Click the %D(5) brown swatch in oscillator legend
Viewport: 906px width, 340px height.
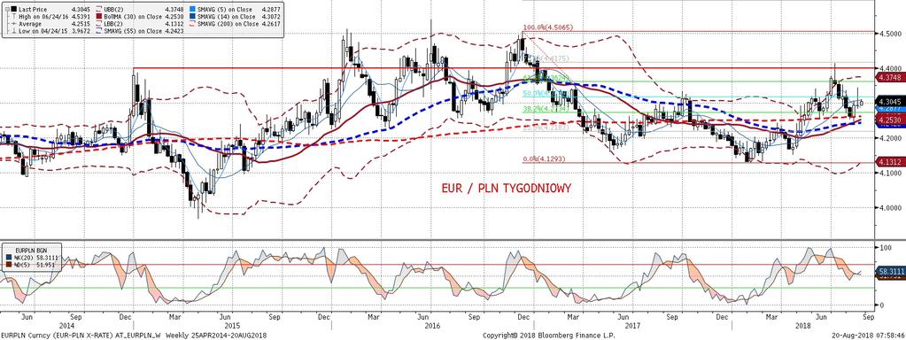pyautogui.click(x=9, y=265)
